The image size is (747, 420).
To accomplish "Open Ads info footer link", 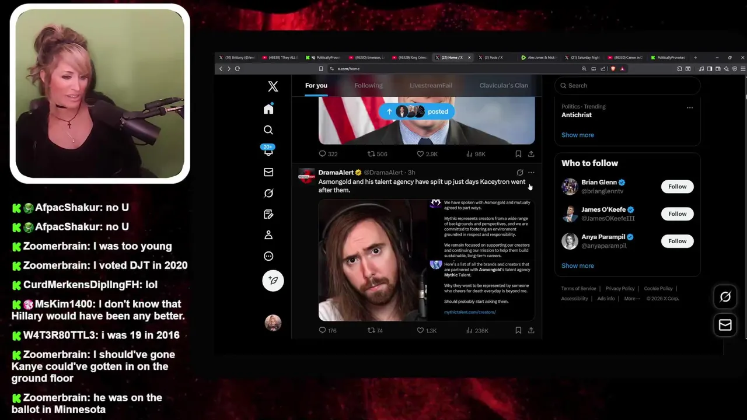I will tap(606, 299).
